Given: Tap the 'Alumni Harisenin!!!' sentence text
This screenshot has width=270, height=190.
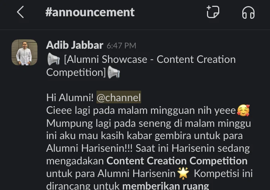Looking at the screenshot, I should point(90,148).
